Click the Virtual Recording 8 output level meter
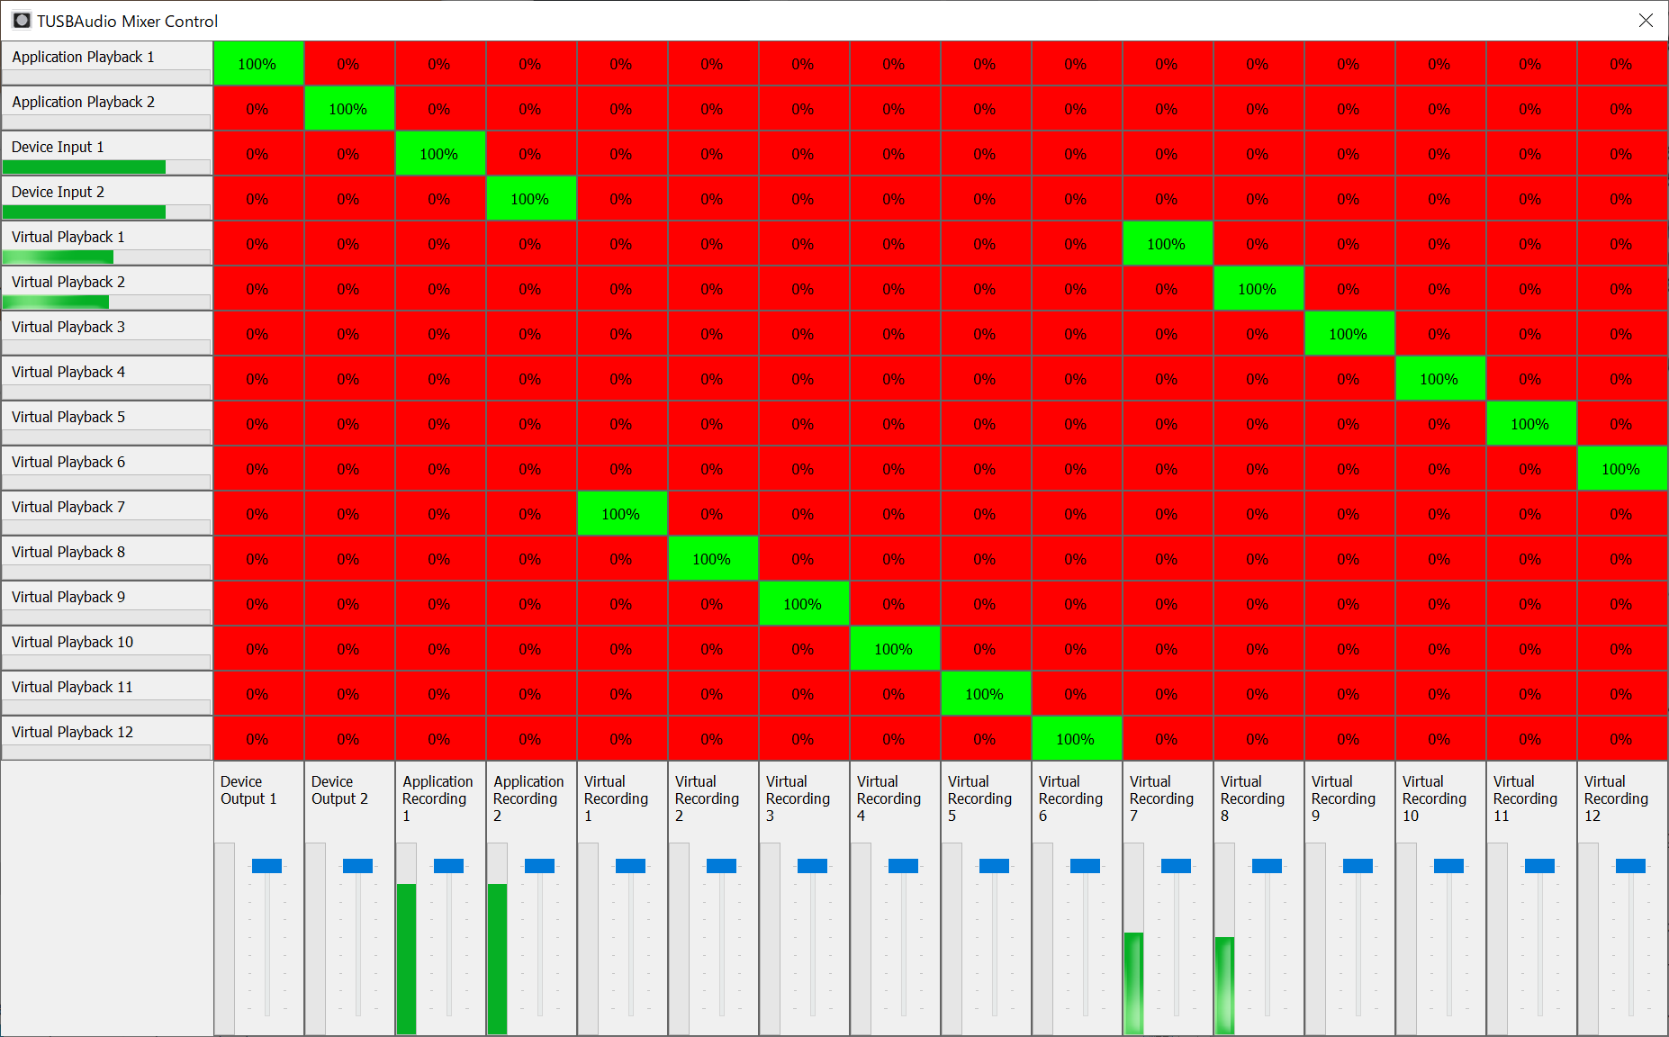The image size is (1669, 1037). tap(1224, 938)
